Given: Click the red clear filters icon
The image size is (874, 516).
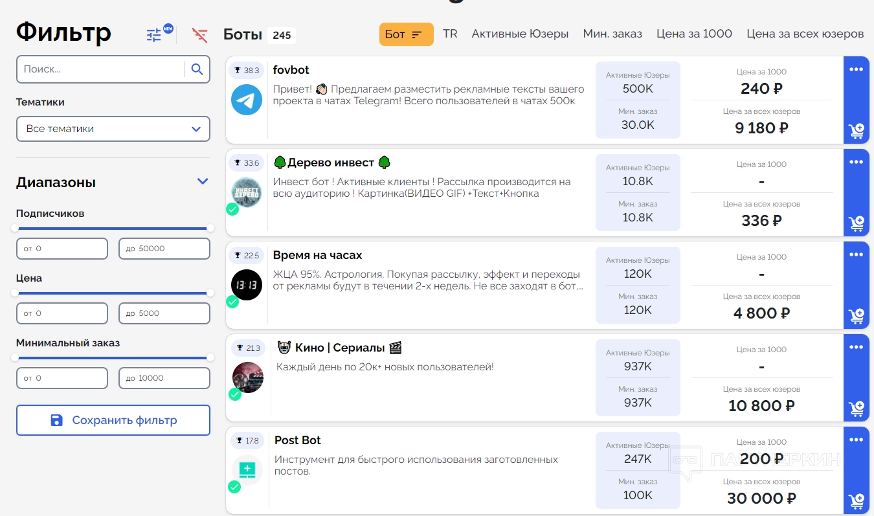Looking at the screenshot, I should (x=200, y=35).
